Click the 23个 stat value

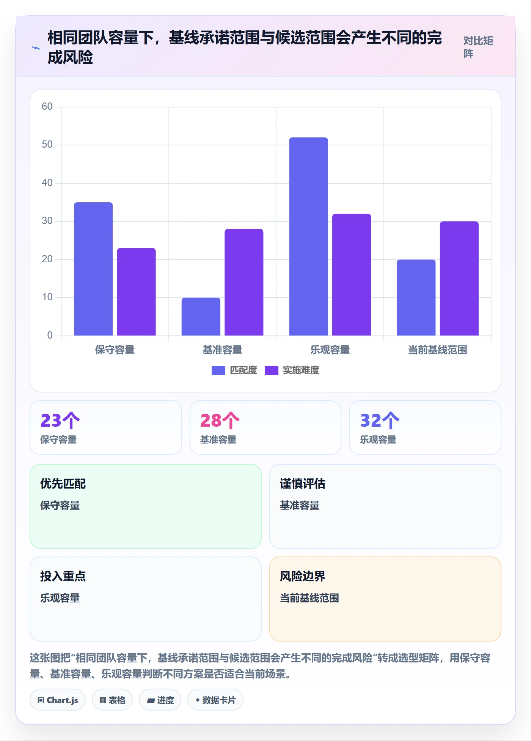[60, 420]
